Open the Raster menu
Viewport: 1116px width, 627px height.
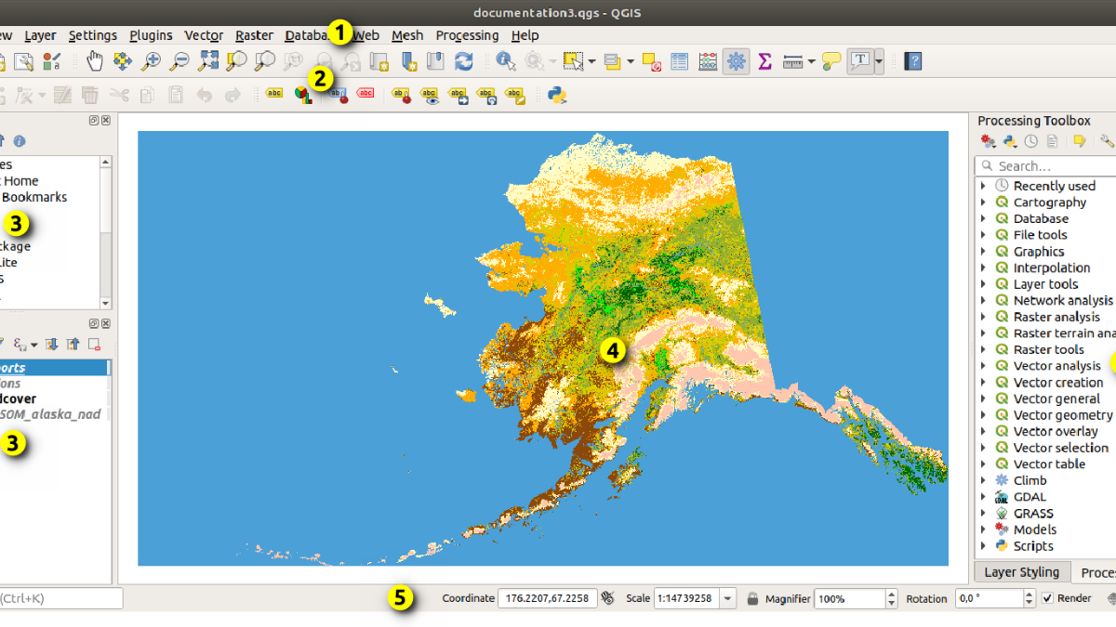[254, 35]
